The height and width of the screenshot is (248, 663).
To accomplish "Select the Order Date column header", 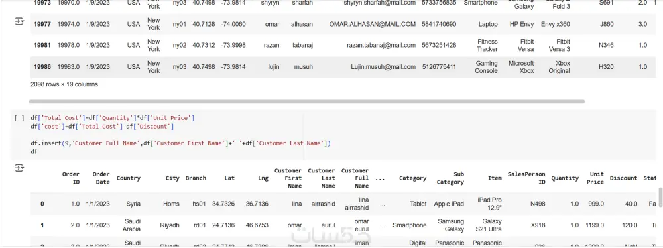I will [x=101, y=178].
